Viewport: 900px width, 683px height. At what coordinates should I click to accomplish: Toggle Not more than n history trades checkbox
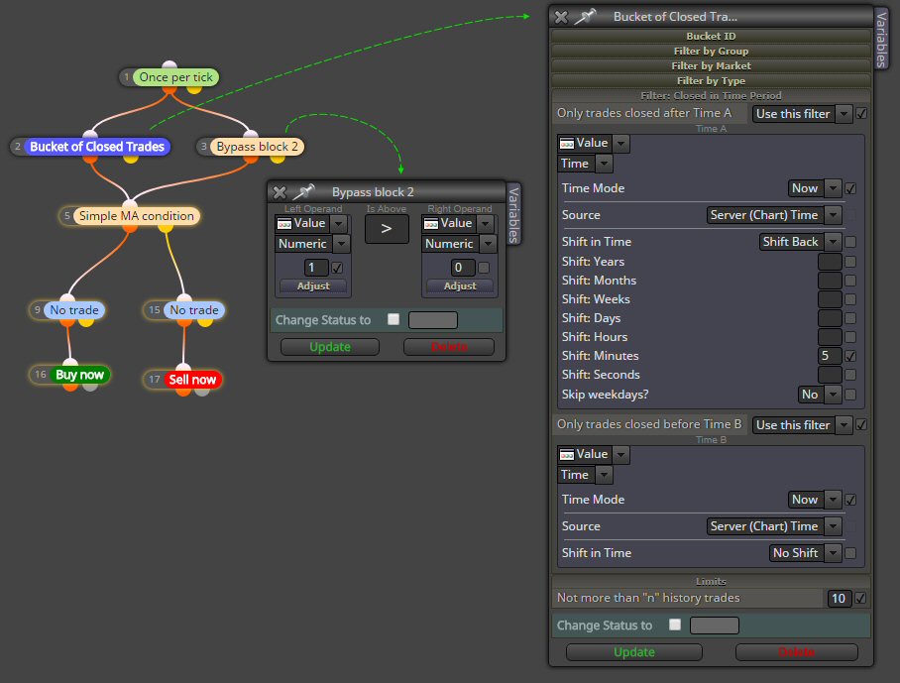(860, 598)
